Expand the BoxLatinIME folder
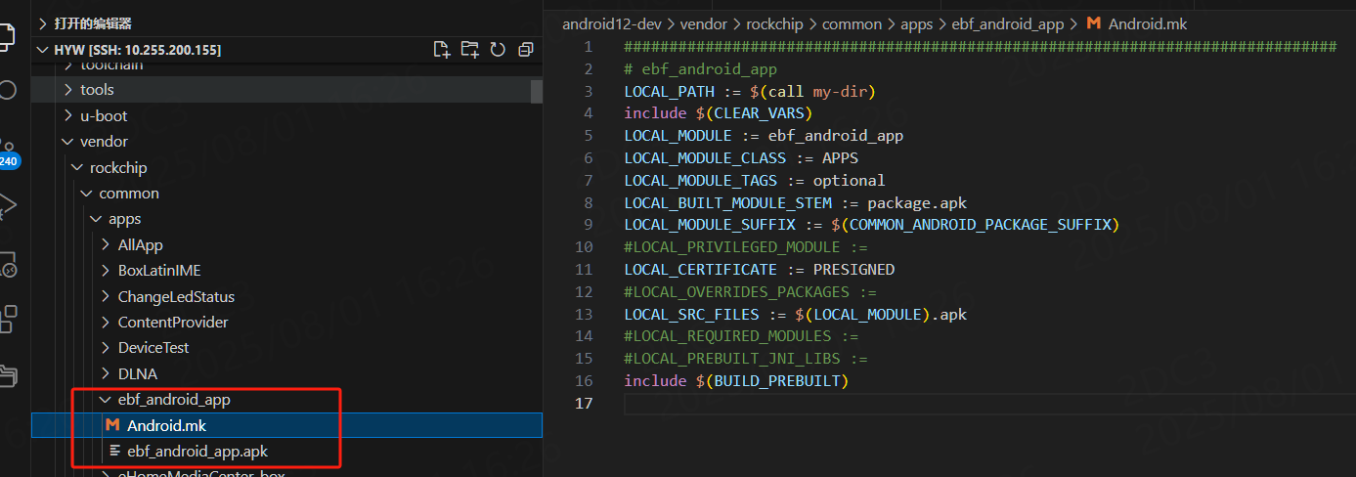1356x477 pixels. tap(159, 271)
